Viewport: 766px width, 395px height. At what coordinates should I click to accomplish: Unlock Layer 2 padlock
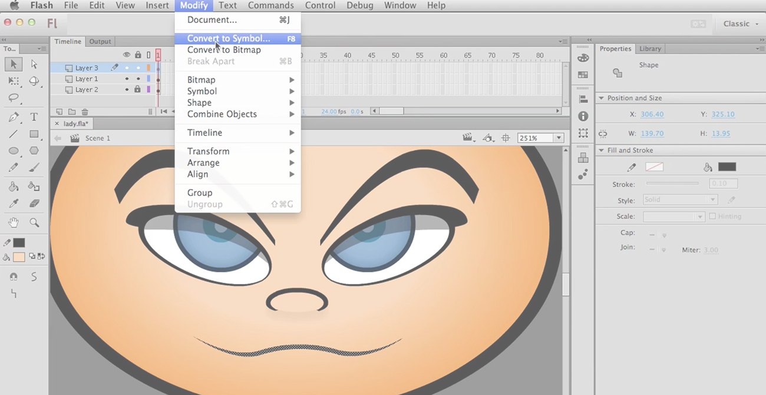[x=137, y=89]
